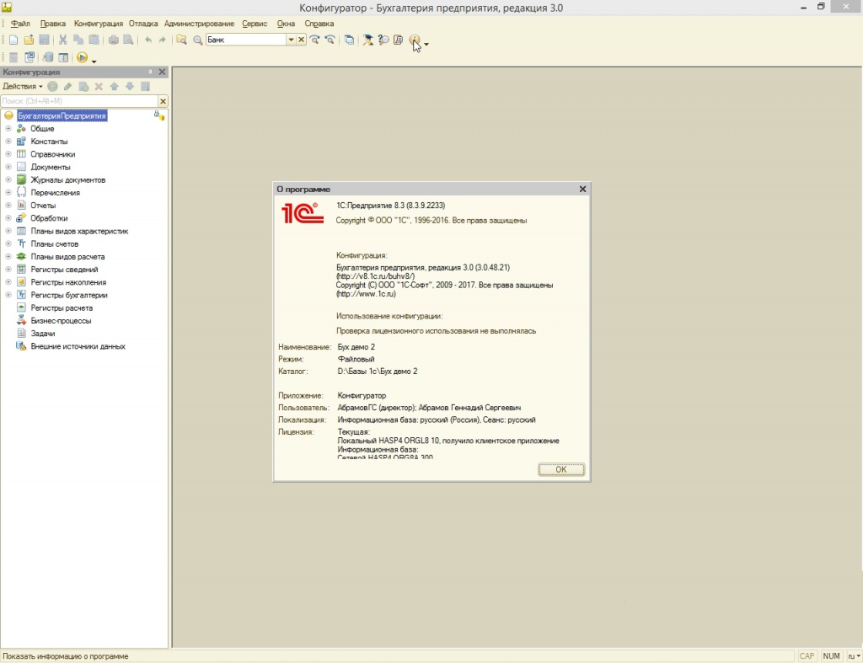863x663 pixels.
Task: Click the Close configuration icon
Action: click(29, 58)
